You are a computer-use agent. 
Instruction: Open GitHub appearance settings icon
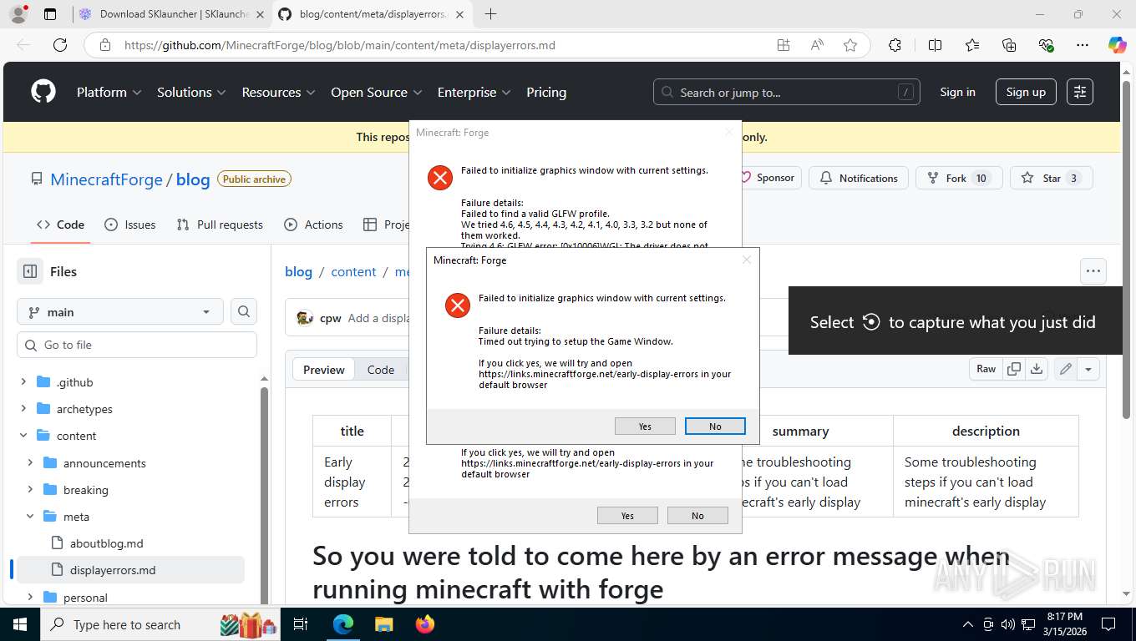(1080, 92)
